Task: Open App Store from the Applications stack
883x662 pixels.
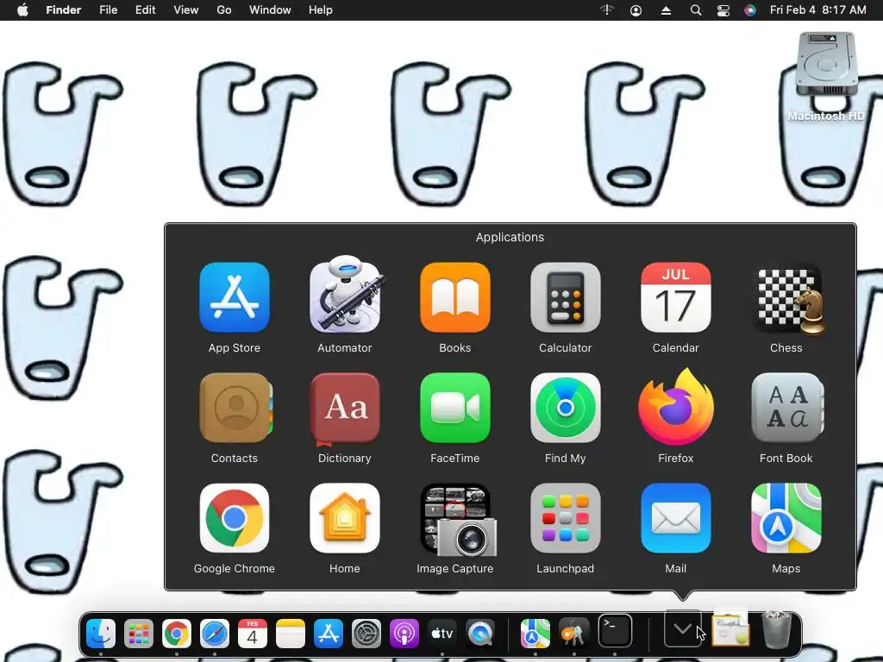Action: 235,297
